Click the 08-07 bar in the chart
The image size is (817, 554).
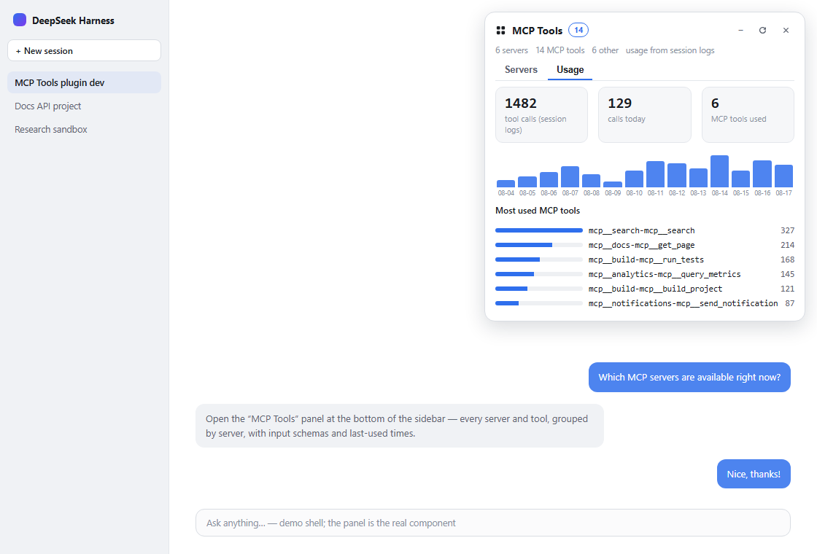pyautogui.click(x=570, y=177)
